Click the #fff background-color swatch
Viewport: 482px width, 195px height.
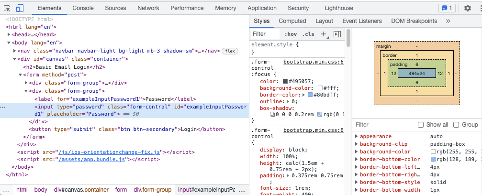tap(320, 88)
